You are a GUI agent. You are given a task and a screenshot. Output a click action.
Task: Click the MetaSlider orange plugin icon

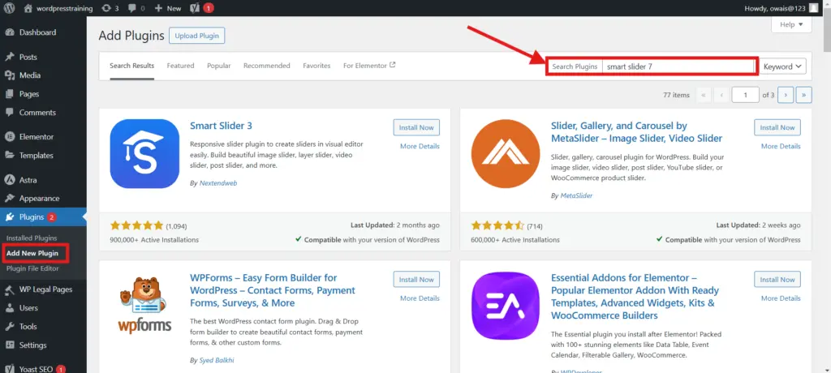coord(506,154)
